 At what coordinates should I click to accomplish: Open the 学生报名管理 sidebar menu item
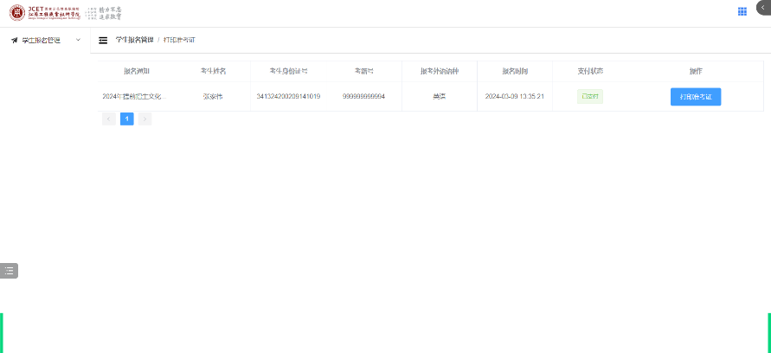point(41,41)
